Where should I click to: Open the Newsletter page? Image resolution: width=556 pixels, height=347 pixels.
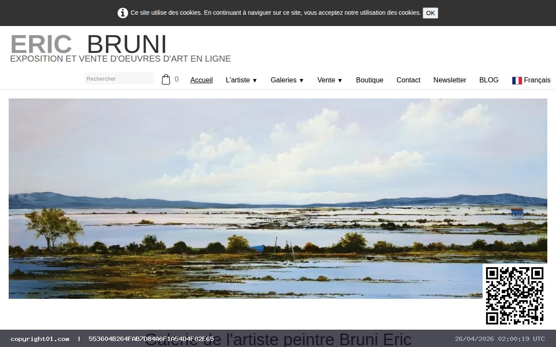tap(450, 80)
